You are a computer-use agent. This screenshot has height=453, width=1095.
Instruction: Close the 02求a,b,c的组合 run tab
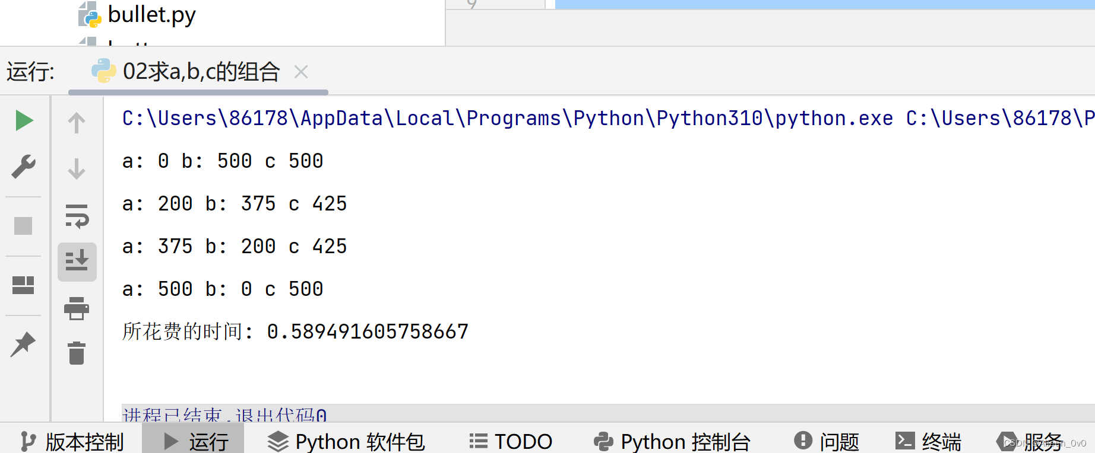pos(301,72)
